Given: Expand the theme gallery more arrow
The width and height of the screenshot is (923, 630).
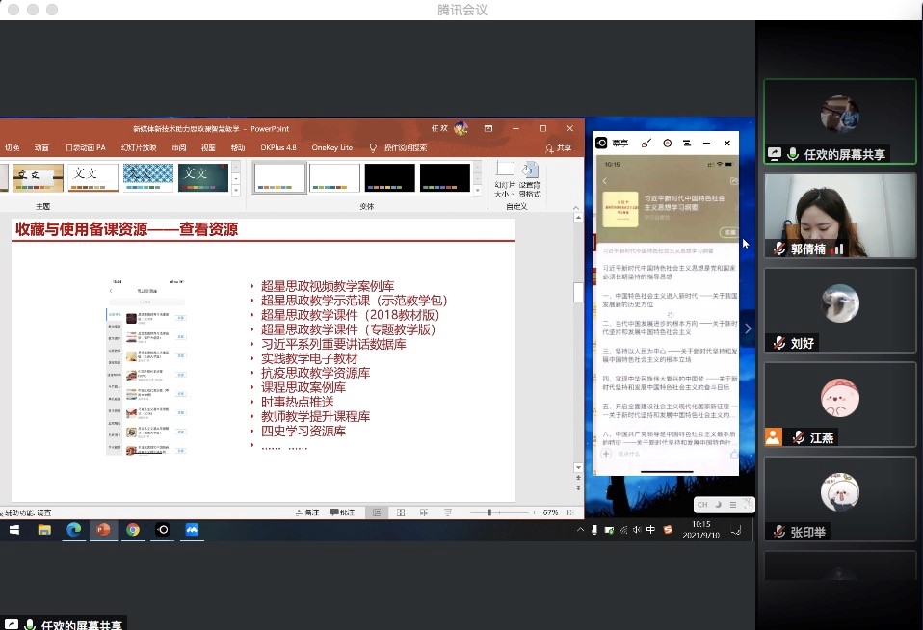Looking at the screenshot, I should pos(234,189).
